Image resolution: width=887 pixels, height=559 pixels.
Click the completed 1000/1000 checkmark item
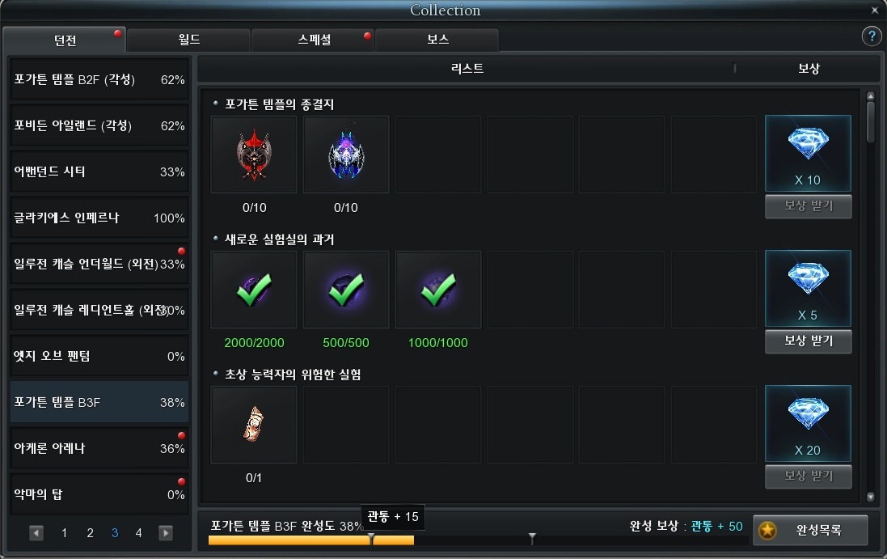click(x=438, y=290)
